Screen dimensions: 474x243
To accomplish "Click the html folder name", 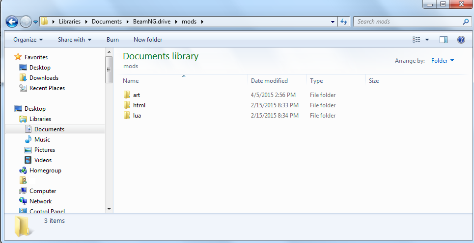I will pos(139,105).
